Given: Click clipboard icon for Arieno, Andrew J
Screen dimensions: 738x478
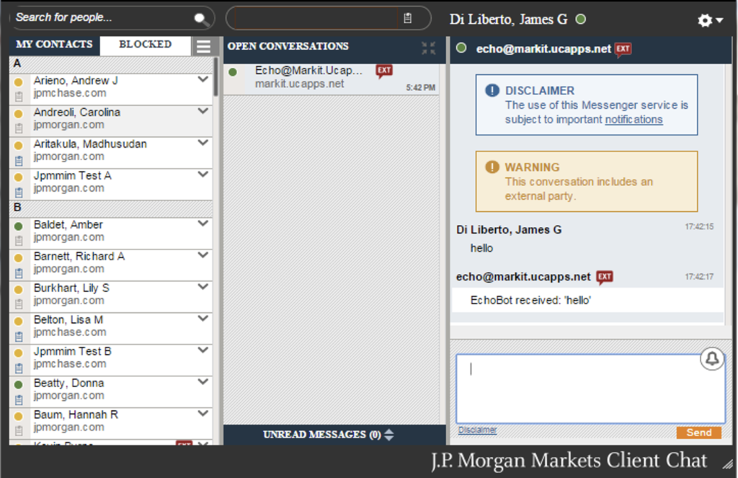Looking at the screenshot, I should (x=19, y=97).
